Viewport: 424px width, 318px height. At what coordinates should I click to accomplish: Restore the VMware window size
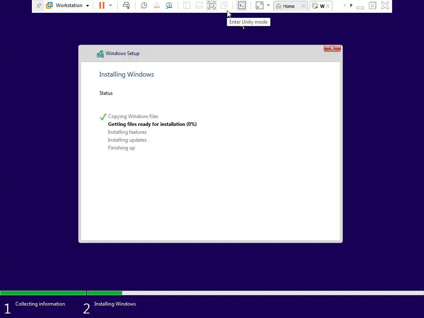coord(372,5)
